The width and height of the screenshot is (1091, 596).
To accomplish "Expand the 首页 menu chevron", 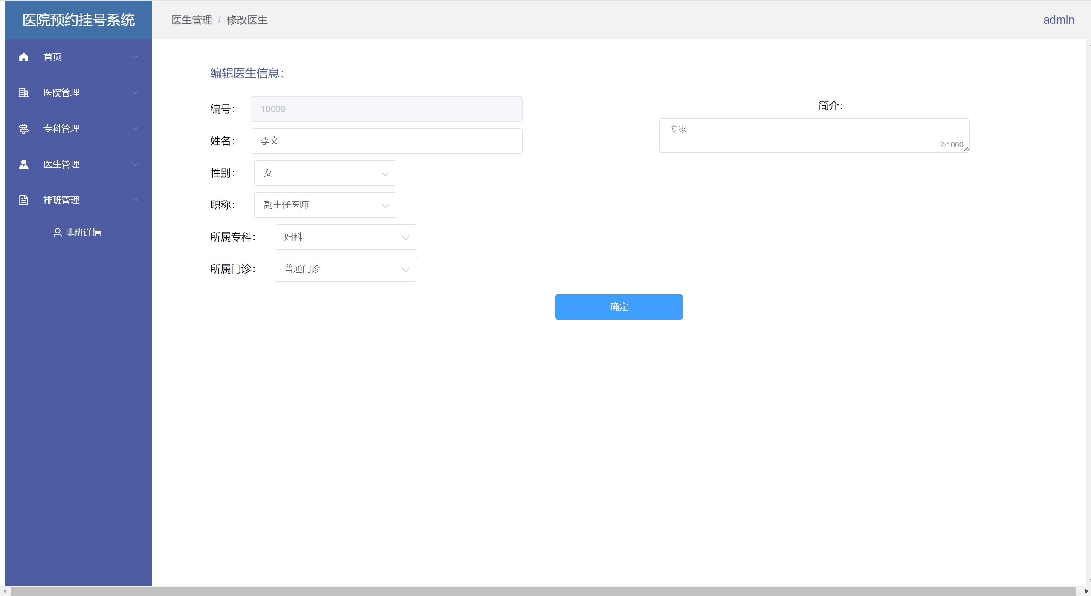I will (135, 57).
